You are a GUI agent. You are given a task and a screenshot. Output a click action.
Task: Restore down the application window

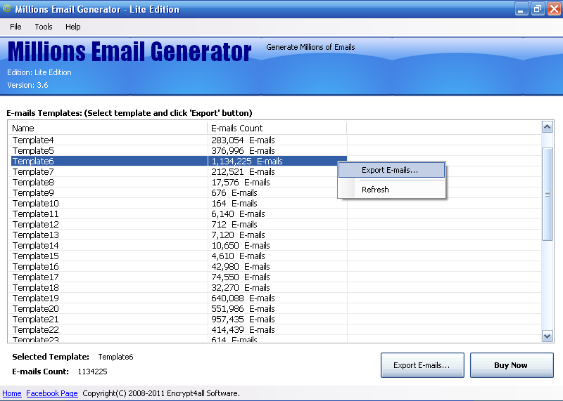(x=538, y=8)
